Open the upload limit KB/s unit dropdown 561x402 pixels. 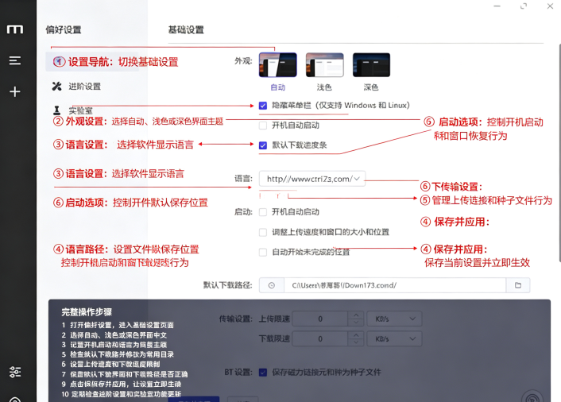(x=394, y=319)
